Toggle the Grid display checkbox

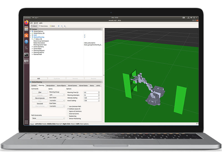coord(85,35)
